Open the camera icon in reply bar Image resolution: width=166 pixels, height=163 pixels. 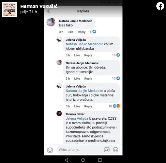(x=50, y=150)
